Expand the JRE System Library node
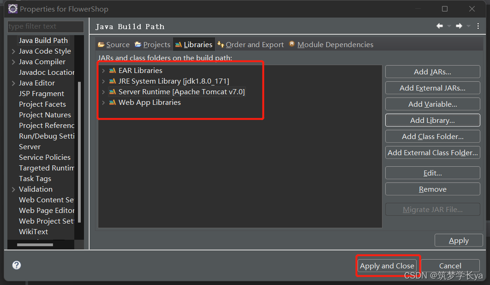Image resolution: width=490 pixels, height=285 pixels. coord(103,81)
